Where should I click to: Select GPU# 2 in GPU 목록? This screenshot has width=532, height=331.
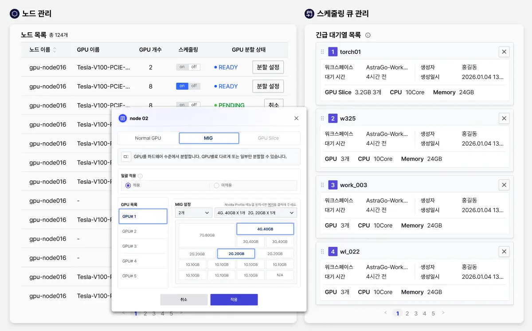[143, 231]
